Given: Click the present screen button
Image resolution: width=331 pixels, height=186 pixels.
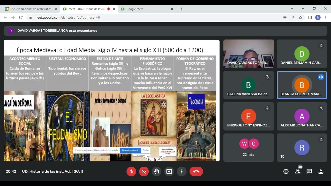Looking at the screenshot, I should coord(169,171).
